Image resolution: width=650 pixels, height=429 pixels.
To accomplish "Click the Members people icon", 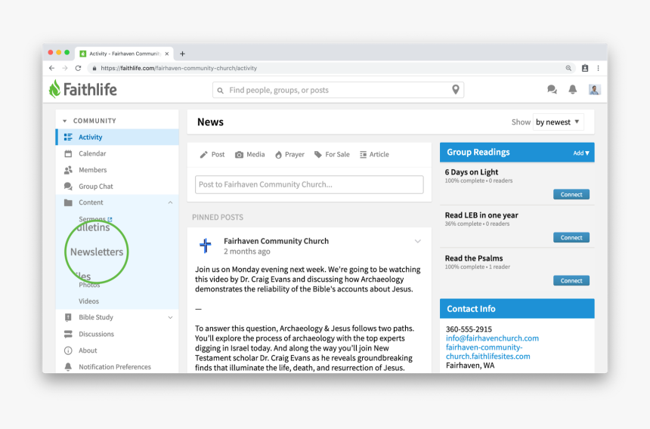I will click(68, 170).
